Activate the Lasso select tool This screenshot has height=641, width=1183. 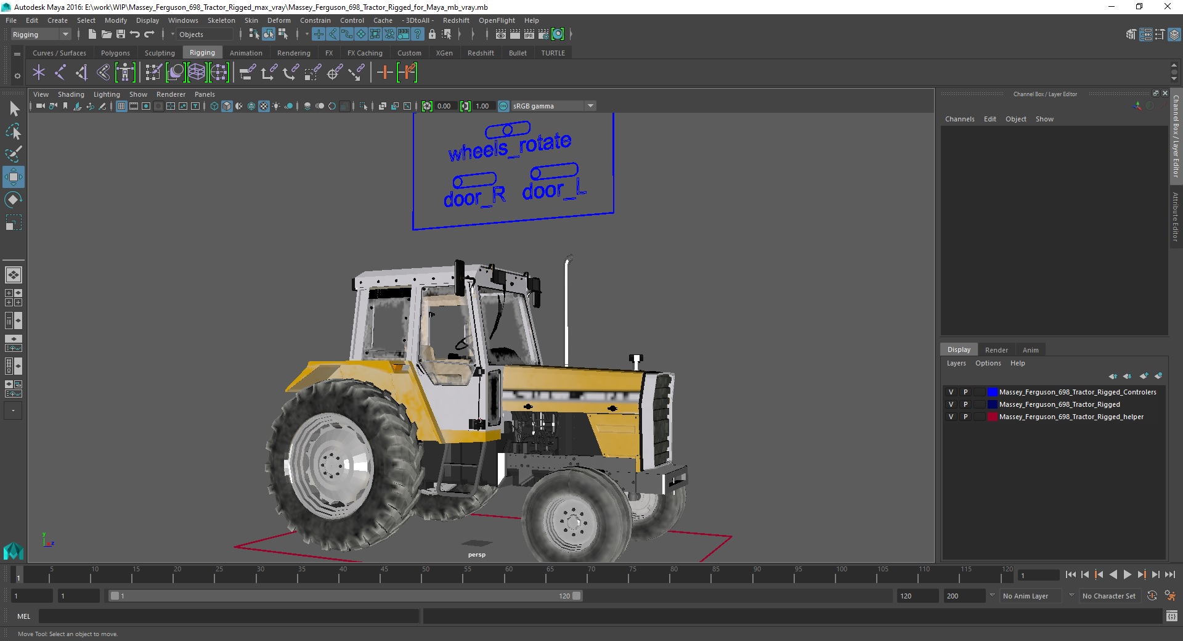point(14,132)
